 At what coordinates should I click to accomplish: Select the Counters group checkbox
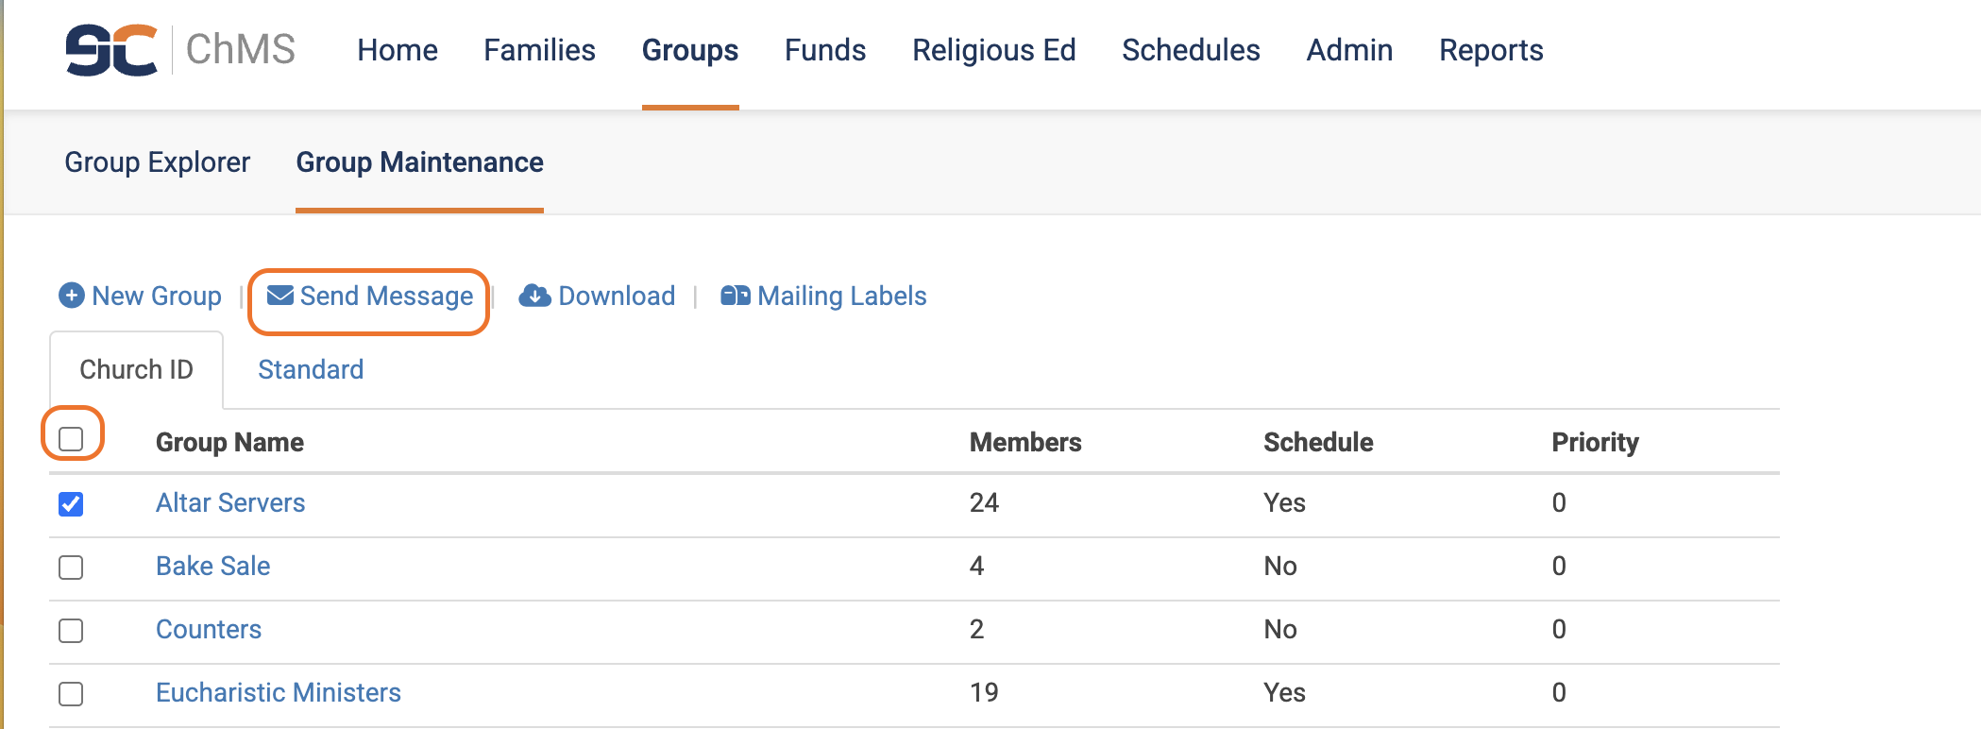coord(71,631)
